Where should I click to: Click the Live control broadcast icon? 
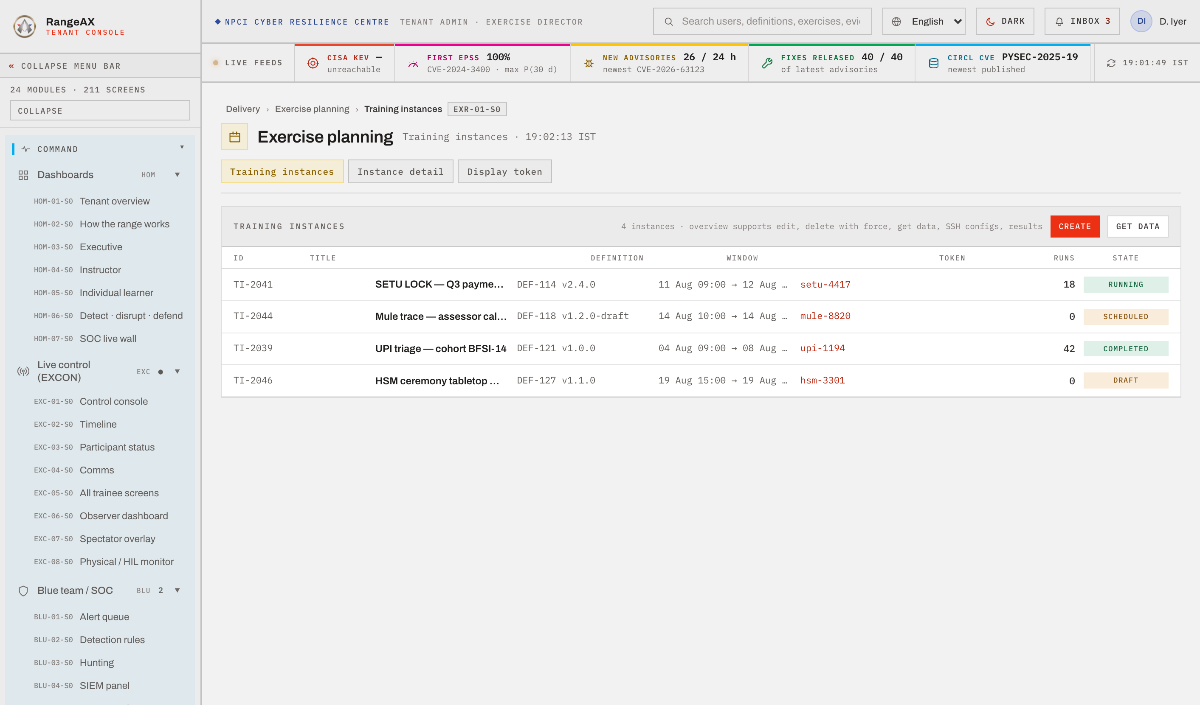pos(23,371)
